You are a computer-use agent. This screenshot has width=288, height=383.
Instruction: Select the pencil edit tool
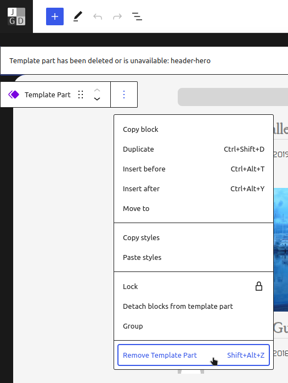click(x=78, y=16)
